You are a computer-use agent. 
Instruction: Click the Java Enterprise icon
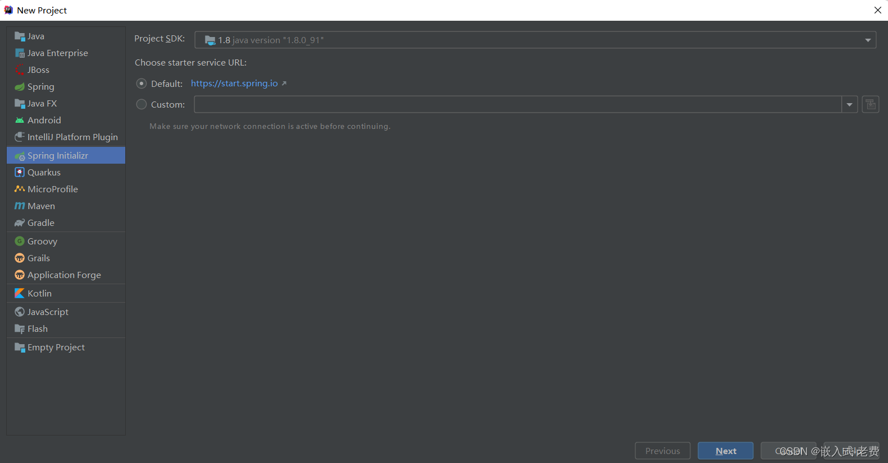tap(20, 53)
